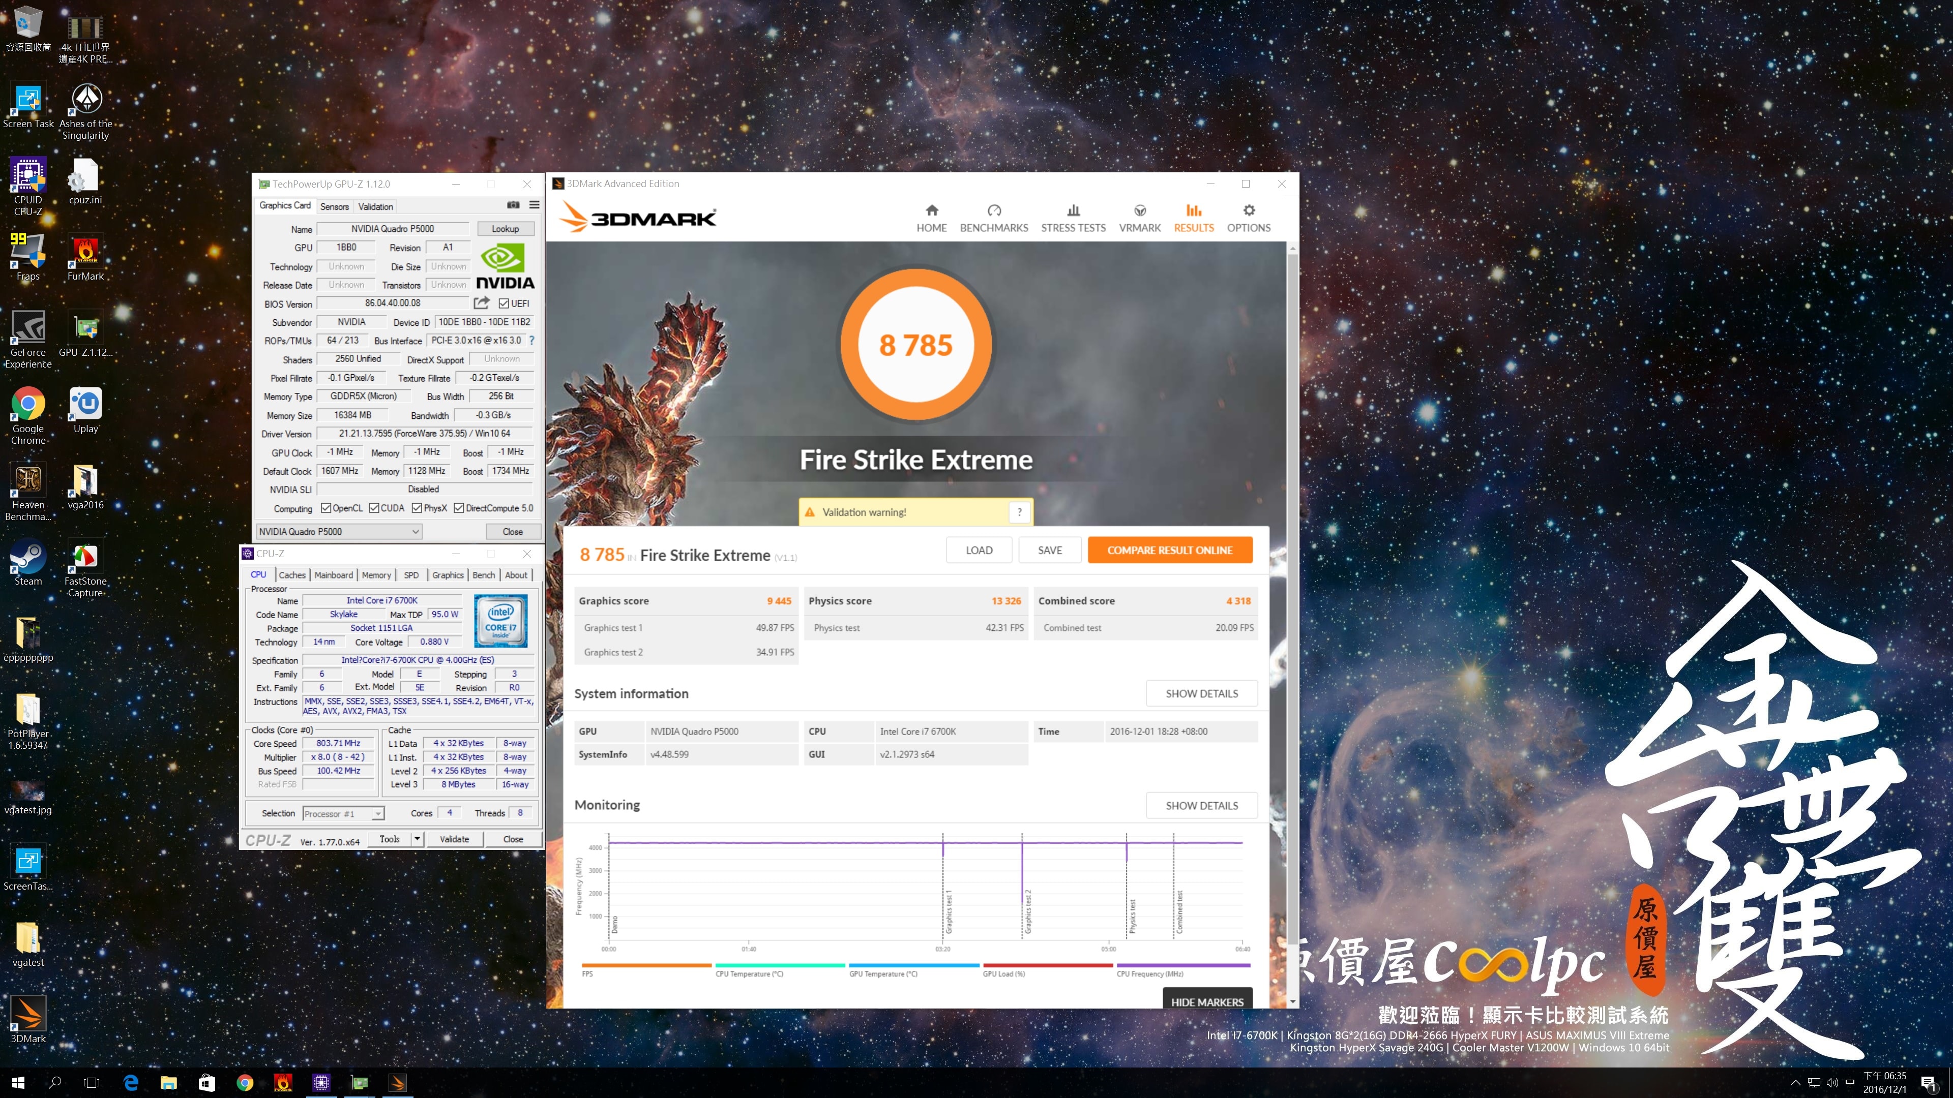The width and height of the screenshot is (1953, 1098).
Task: Open GeForce Experience shortcut
Action: point(28,339)
